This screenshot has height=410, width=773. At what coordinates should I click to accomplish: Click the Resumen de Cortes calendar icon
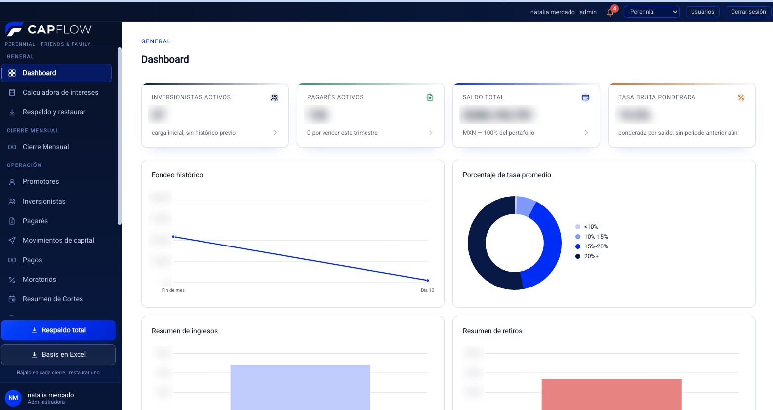[12, 299]
